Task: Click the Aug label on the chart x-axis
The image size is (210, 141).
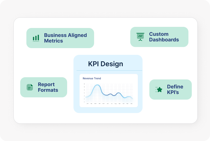Action: [116, 104]
